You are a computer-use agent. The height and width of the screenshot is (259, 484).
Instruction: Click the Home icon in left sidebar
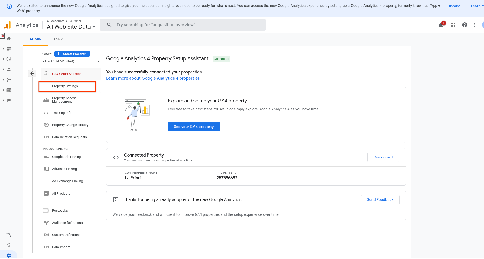[9, 38]
